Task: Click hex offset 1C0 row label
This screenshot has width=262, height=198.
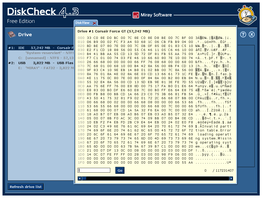Action: click(81, 150)
